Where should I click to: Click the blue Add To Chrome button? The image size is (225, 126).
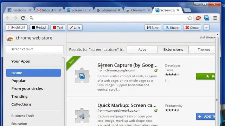point(205,117)
